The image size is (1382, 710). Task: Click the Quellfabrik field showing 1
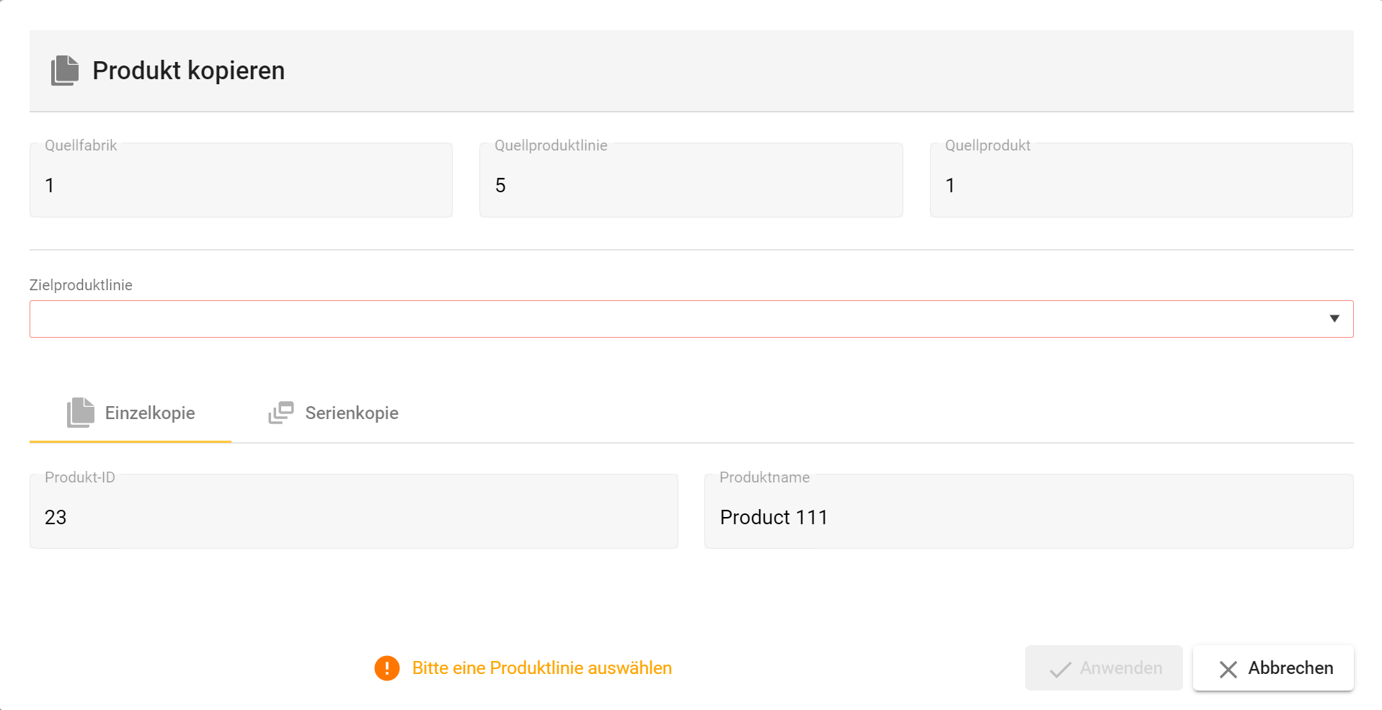(240, 180)
